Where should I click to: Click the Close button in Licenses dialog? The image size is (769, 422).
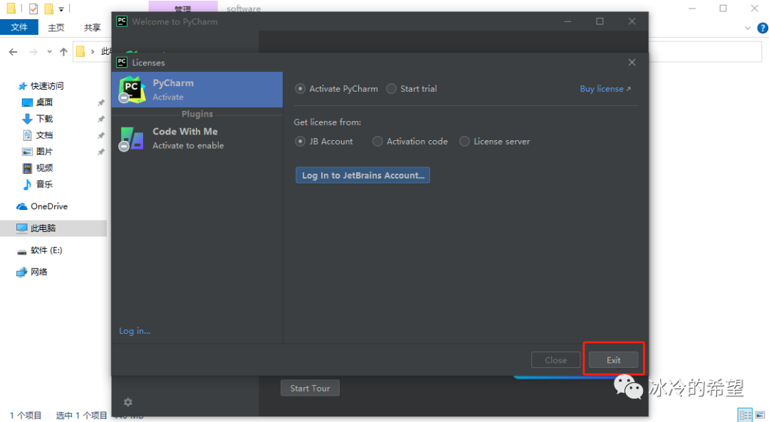click(555, 360)
